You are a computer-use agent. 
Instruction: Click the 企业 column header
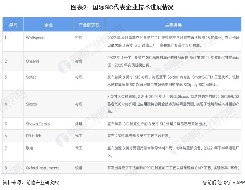[48, 25]
